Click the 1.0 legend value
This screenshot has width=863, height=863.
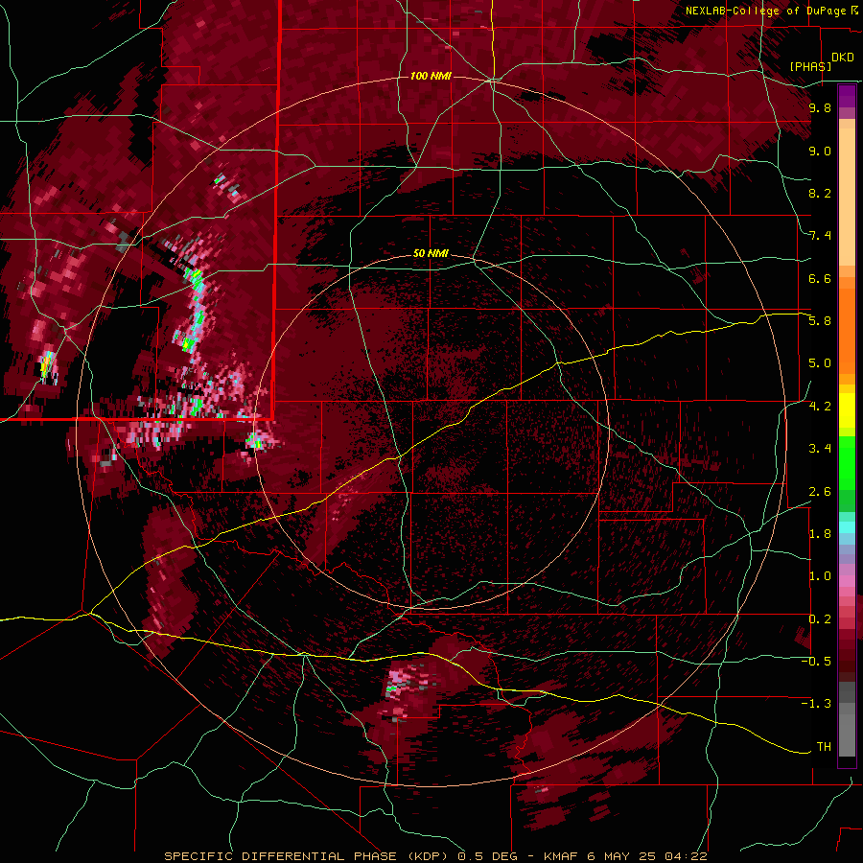click(820, 576)
